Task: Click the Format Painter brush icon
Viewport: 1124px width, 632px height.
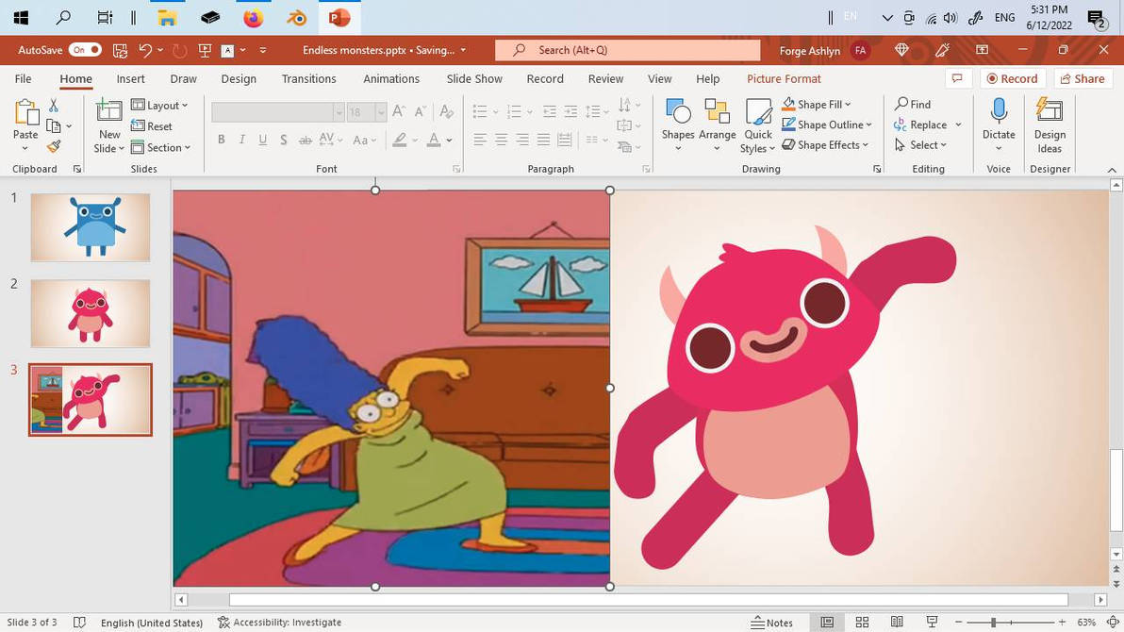Action: point(54,146)
